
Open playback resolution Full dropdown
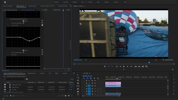click(158, 60)
